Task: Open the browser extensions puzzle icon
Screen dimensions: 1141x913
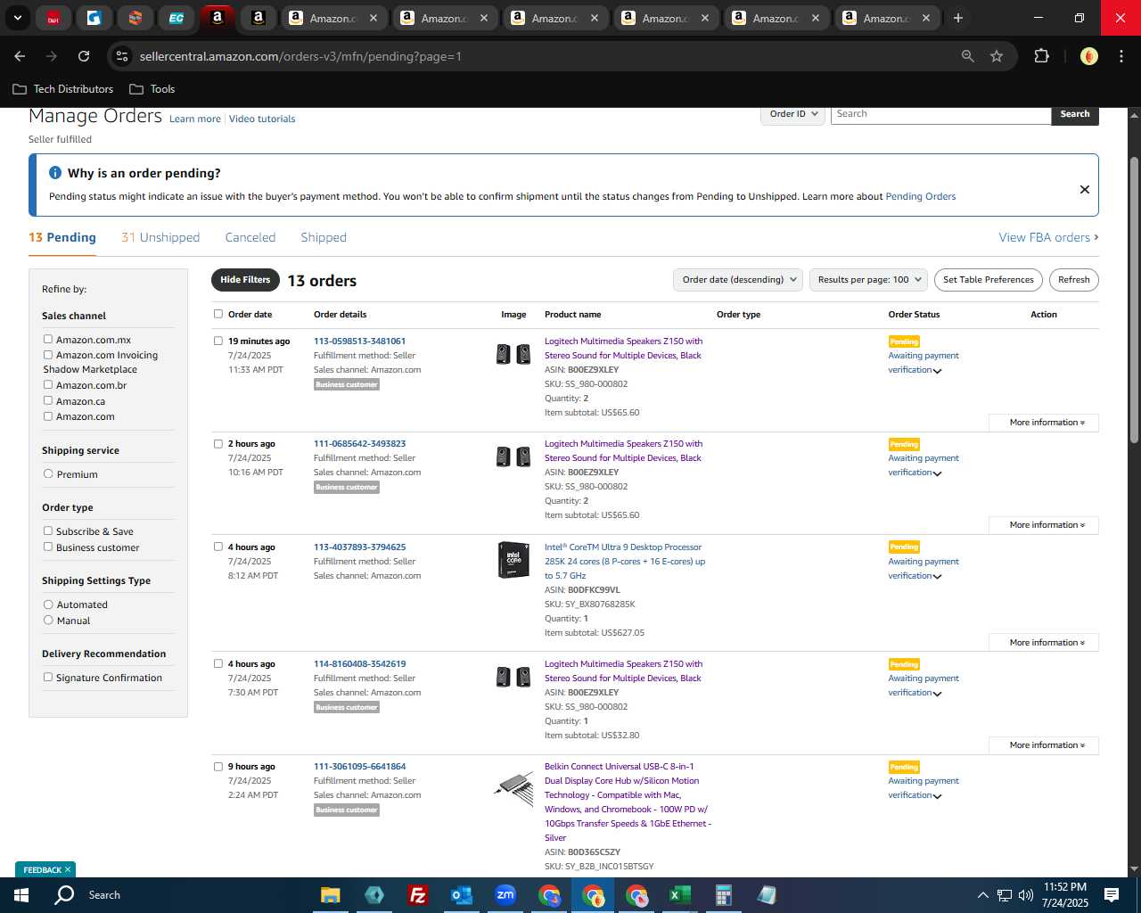Action: tap(1041, 56)
